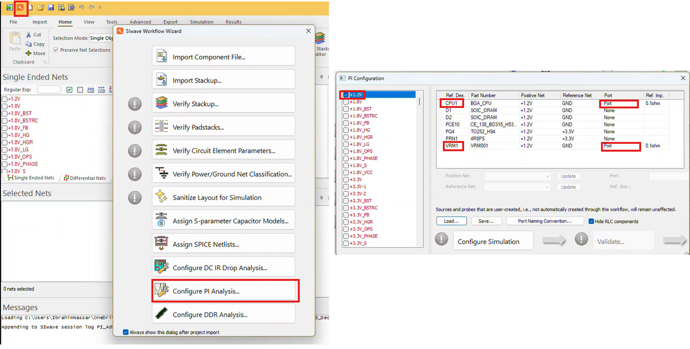Redo the last action
Image resolution: width=690 pixels, height=349 pixels.
[x=92, y=7]
